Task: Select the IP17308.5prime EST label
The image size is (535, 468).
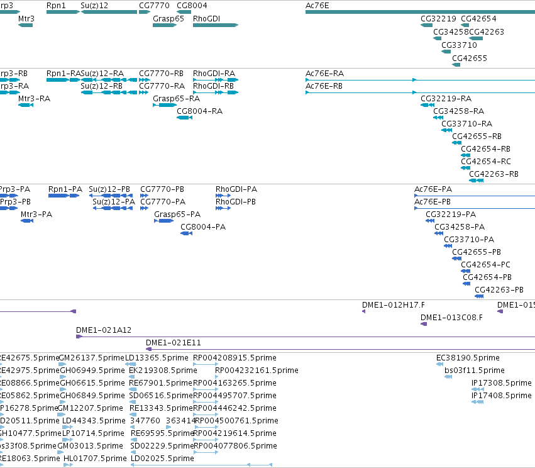Action: (x=502, y=383)
